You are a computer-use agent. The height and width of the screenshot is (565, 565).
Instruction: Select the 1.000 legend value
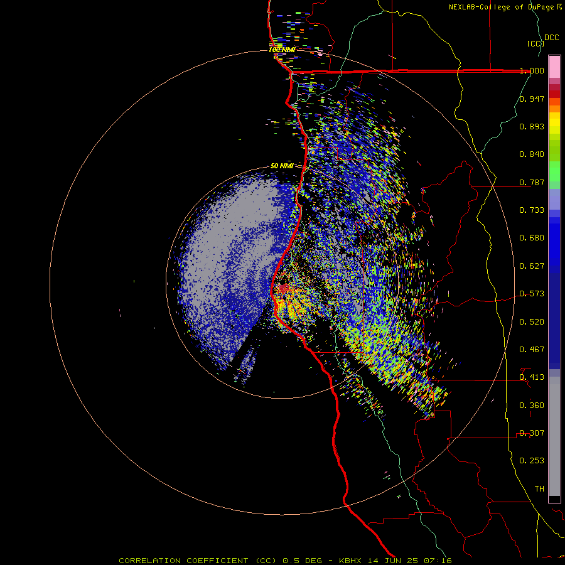(532, 70)
